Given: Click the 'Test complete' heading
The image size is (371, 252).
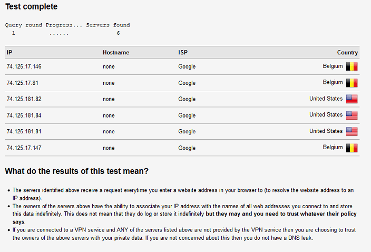Looking at the screenshot, I should (31, 7).
